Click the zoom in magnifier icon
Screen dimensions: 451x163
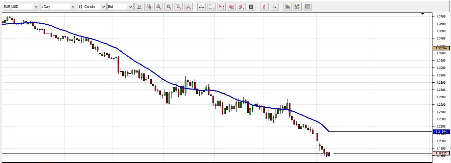pyautogui.click(x=168, y=7)
